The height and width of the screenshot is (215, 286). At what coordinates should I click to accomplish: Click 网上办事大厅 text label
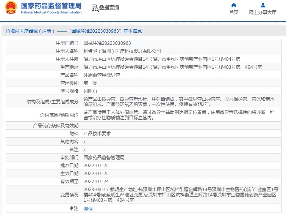(263, 12)
